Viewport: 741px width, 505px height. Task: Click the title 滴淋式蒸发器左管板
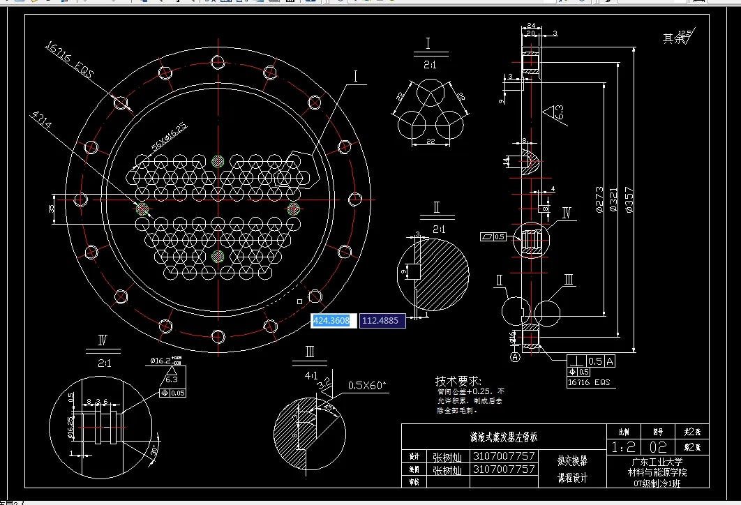(x=504, y=437)
